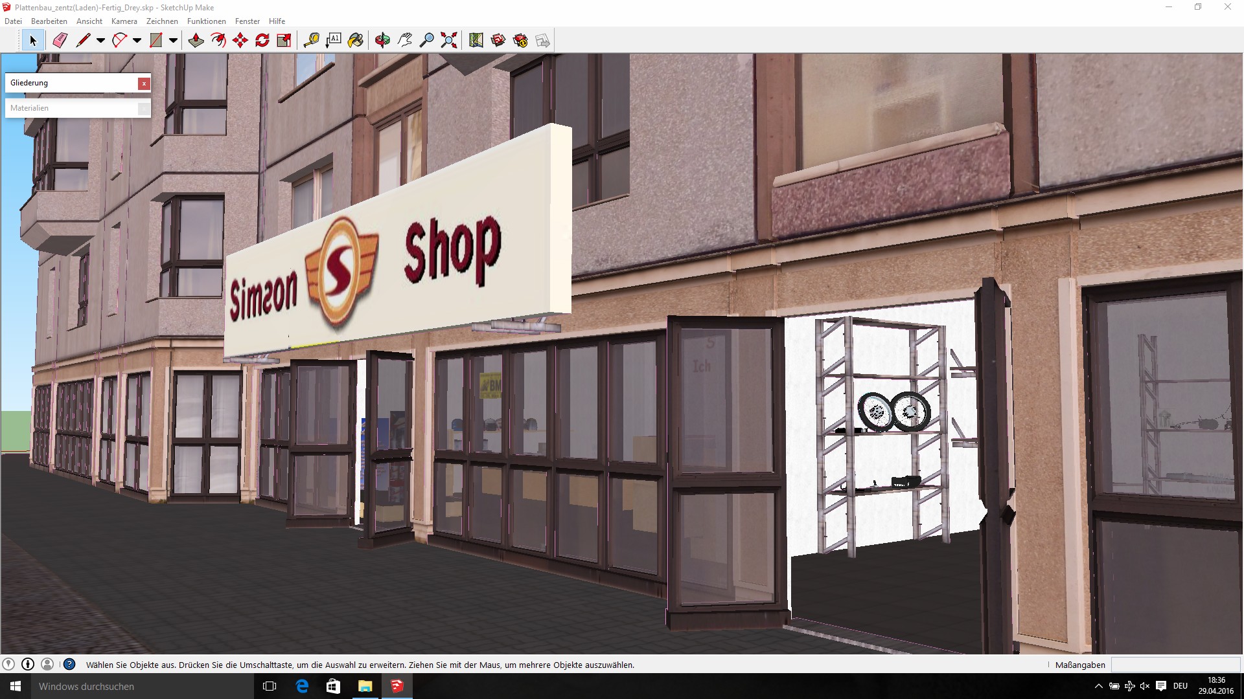The width and height of the screenshot is (1244, 699).
Task: Close the Gliederung panel
Action: click(x=144, y=83)
